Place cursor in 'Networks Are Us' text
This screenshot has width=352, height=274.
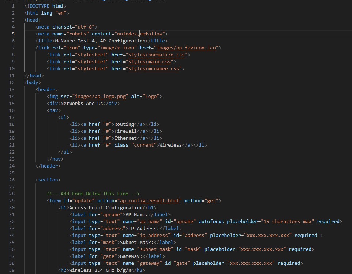[x=82, y=104]
